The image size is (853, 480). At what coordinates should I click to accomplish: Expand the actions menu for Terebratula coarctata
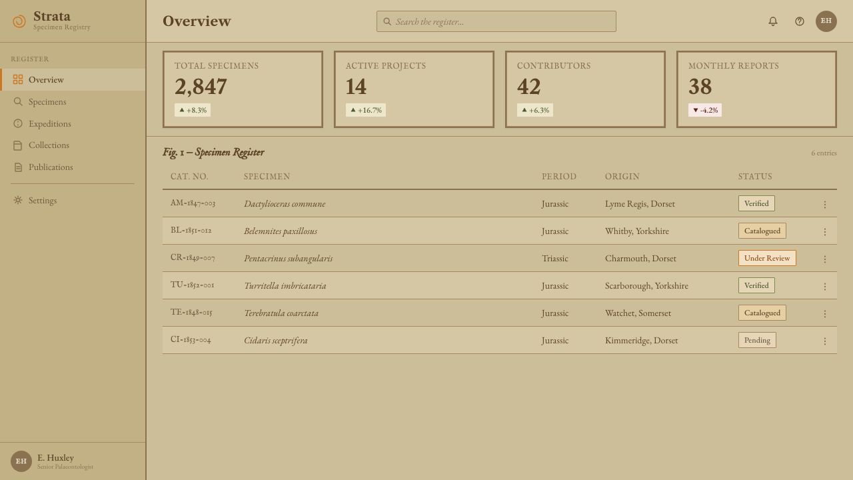(825, 314)
